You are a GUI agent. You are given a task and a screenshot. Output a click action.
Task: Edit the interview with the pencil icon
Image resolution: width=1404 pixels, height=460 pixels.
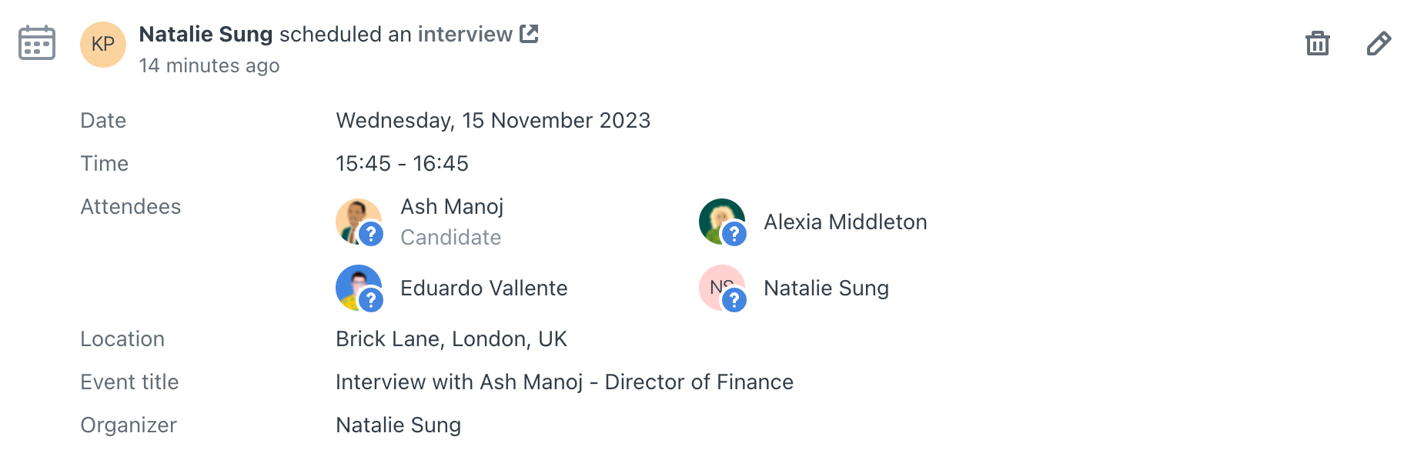(1379, 43)
